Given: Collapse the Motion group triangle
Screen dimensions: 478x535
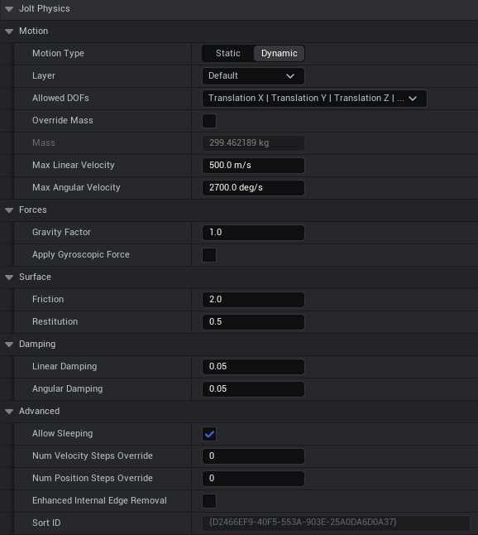Looking at the screenshot, I should [x=9, y=31].
